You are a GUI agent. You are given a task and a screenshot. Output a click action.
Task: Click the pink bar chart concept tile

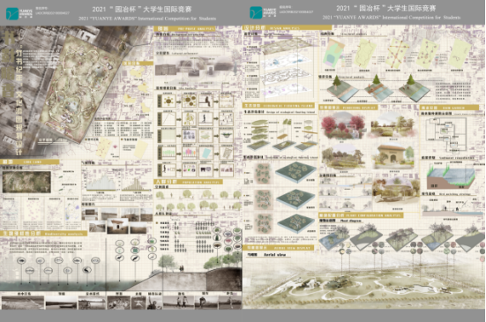click(x=189, y=153)
